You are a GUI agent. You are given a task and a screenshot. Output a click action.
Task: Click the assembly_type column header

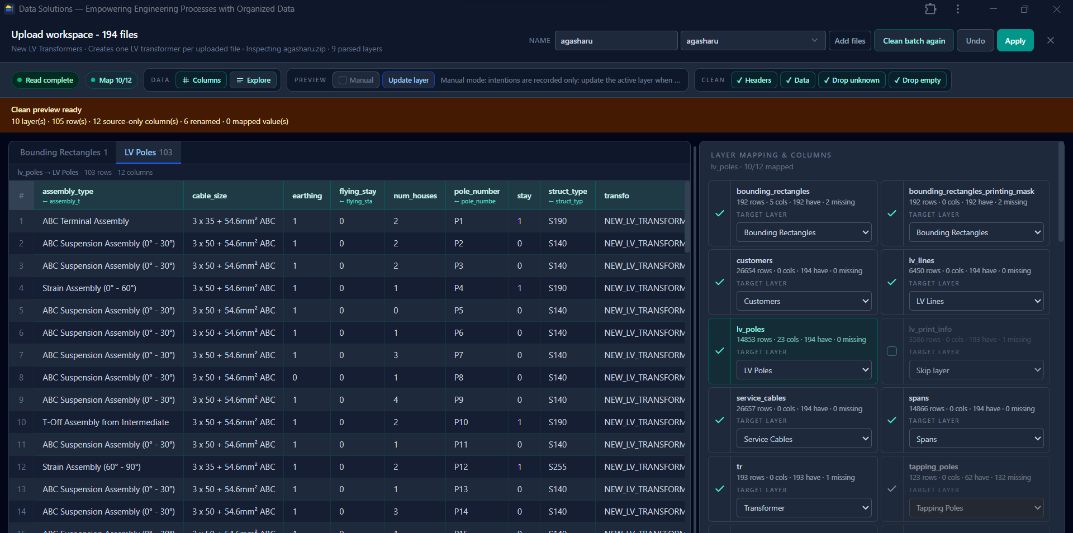(x=108, y=196)
